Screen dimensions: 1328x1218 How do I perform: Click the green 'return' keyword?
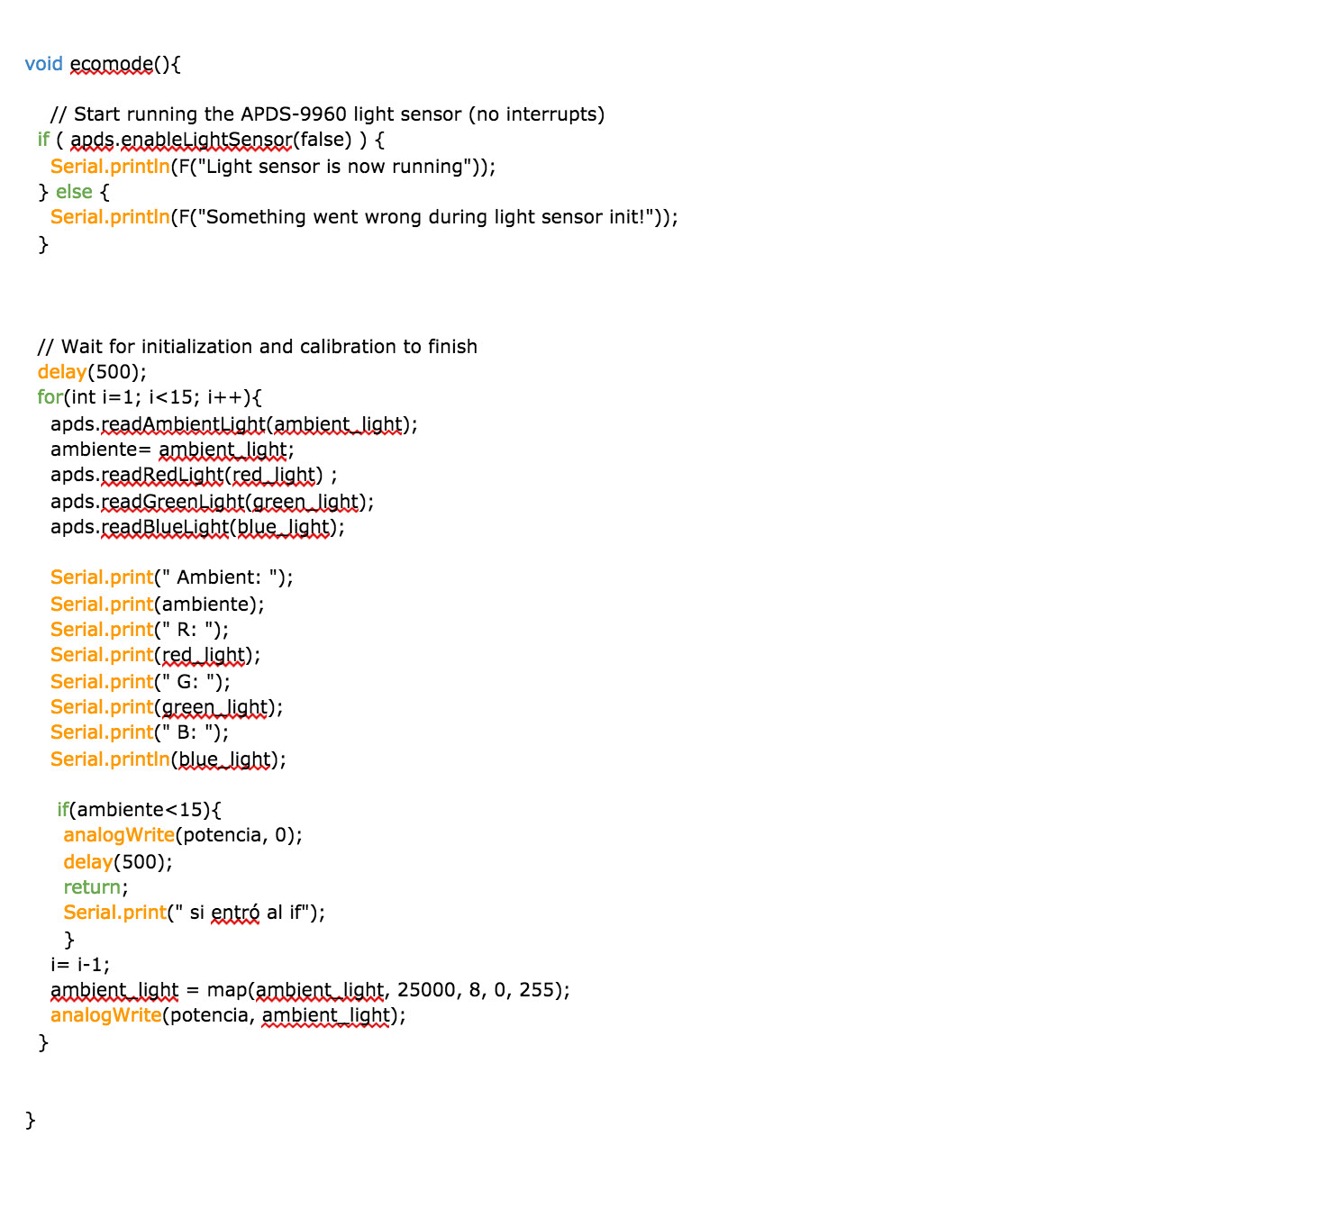point(92,887)
